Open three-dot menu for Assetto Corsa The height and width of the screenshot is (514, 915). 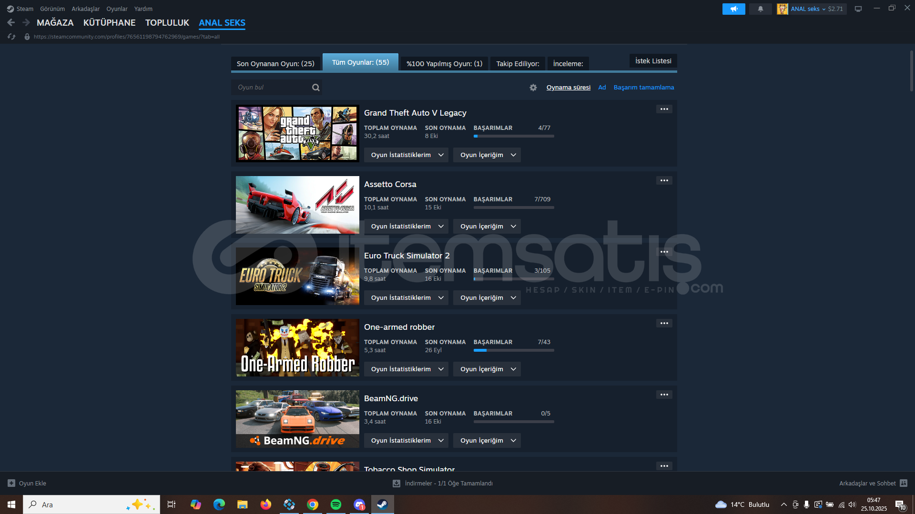664,181
